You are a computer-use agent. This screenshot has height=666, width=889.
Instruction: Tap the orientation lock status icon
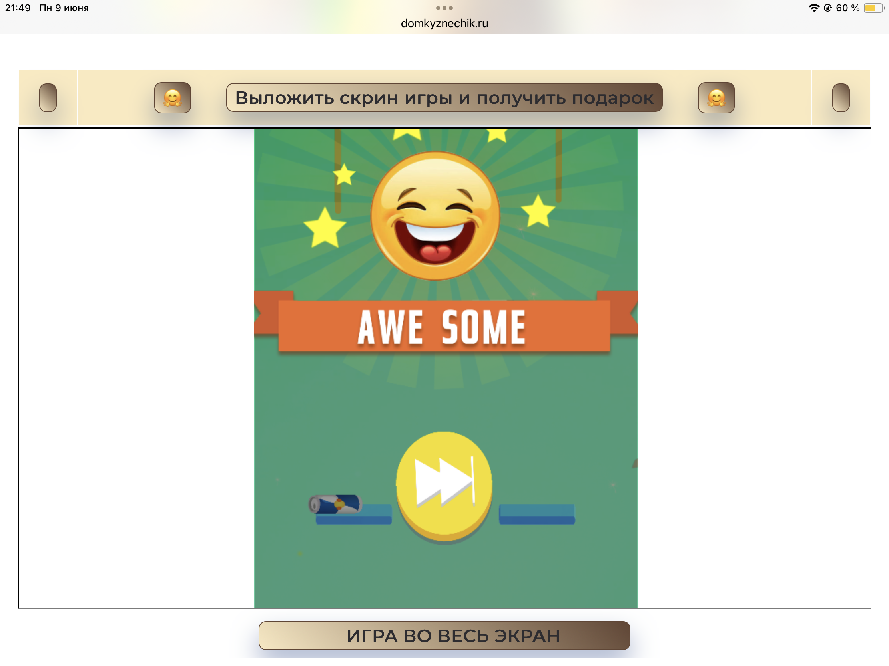tap(827, 8)
